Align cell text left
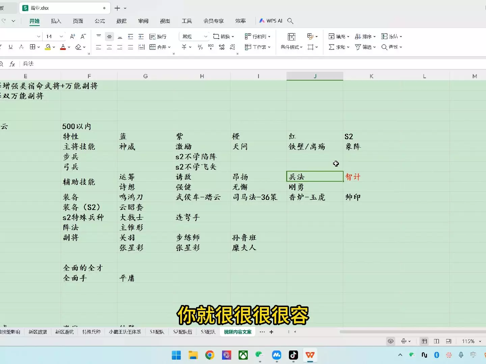486x364 pixels. coord(99,47)
